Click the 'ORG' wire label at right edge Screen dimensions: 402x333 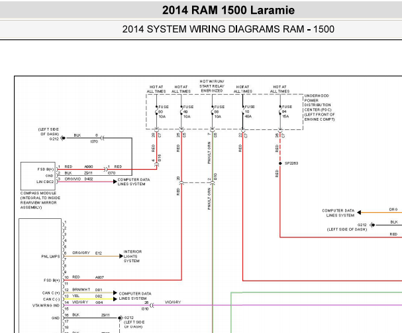point(393,210)
